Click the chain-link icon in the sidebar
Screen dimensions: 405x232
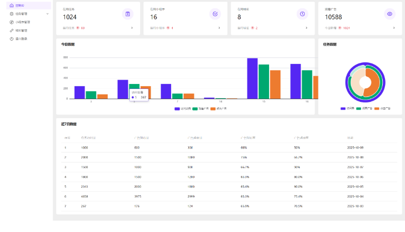click(x=11, y=30)
